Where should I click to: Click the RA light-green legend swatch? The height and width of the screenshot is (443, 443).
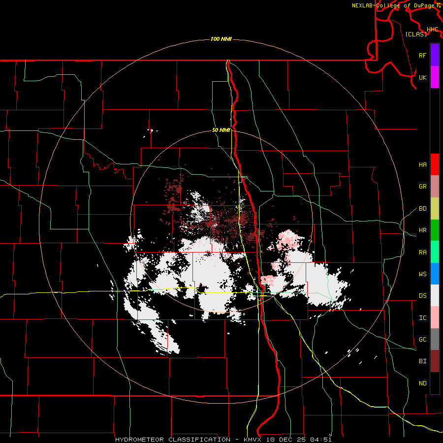pos(435,252)
